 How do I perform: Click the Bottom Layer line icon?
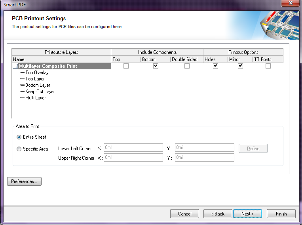click(22, 85)
